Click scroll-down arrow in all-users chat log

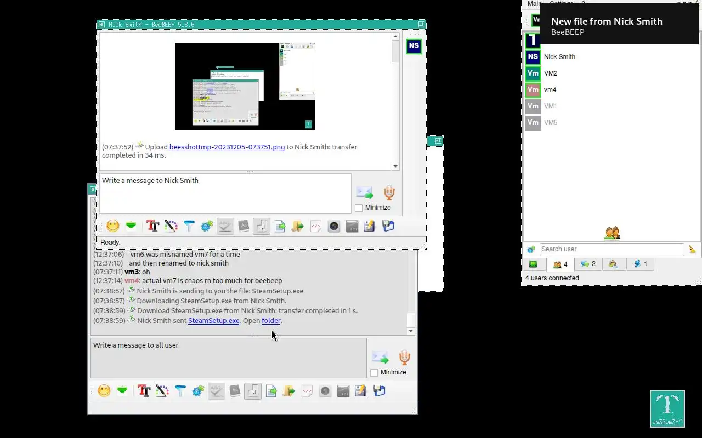411,331
